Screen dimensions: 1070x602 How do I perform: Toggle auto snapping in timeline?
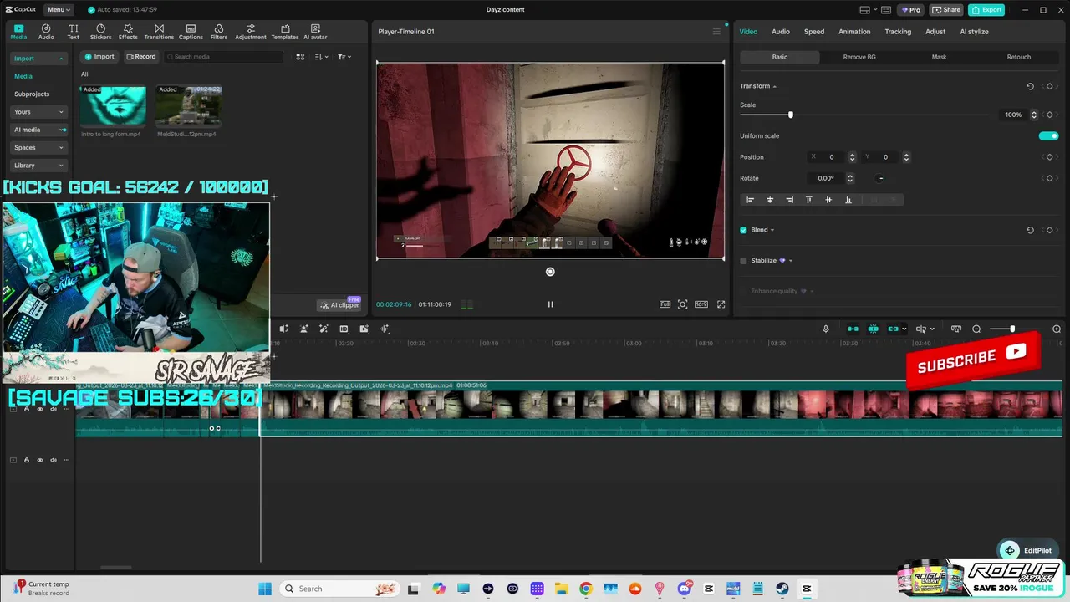coord(873,329)
